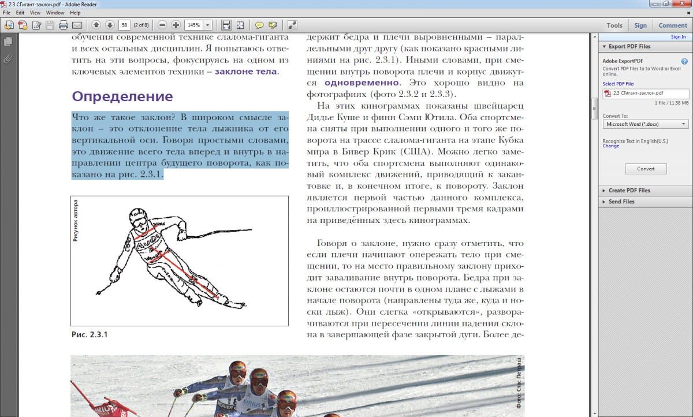The image size is (693, 417).
Task: Select the Highlight text tool
Action: tap(273, 25)
